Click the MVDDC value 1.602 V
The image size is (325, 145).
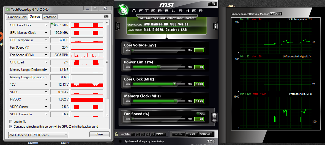[x=60, y=99]
